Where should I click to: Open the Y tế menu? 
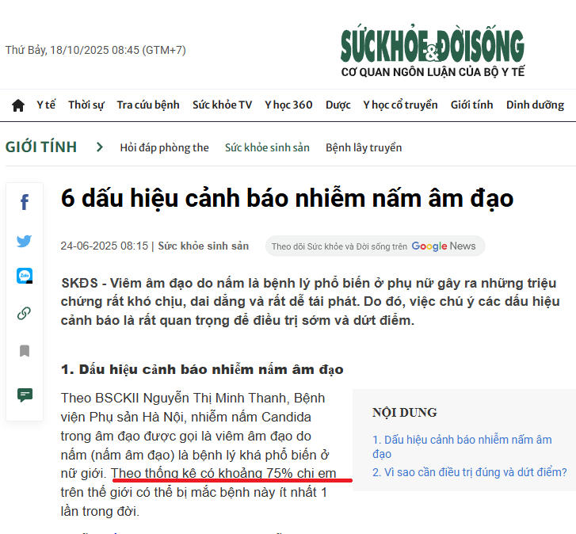[x=46, y=105]
